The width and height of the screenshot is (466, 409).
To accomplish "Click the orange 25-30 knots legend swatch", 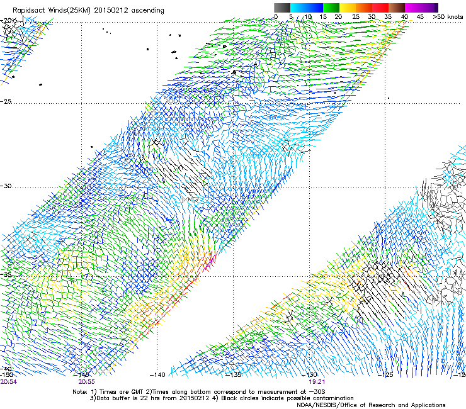I will (x=364, y=8).
